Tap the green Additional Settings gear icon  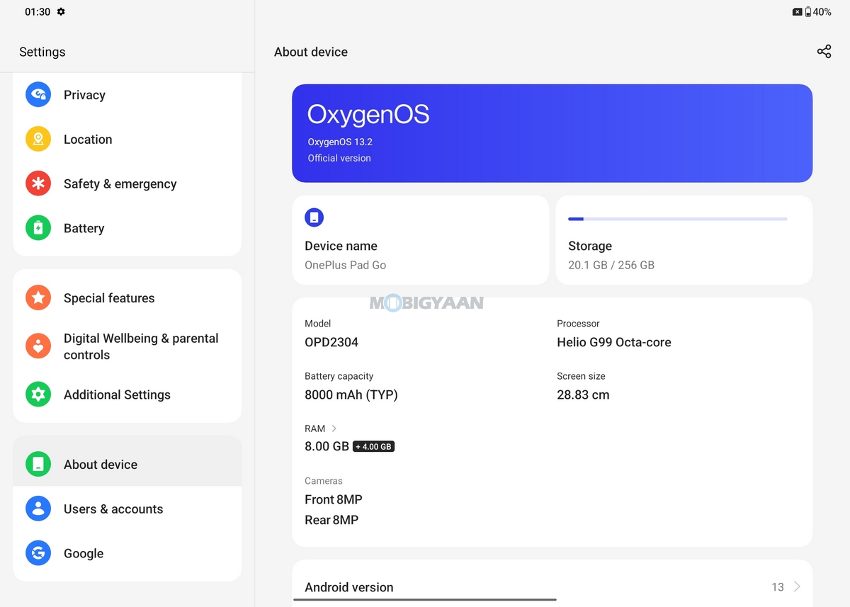pos(38,395)
